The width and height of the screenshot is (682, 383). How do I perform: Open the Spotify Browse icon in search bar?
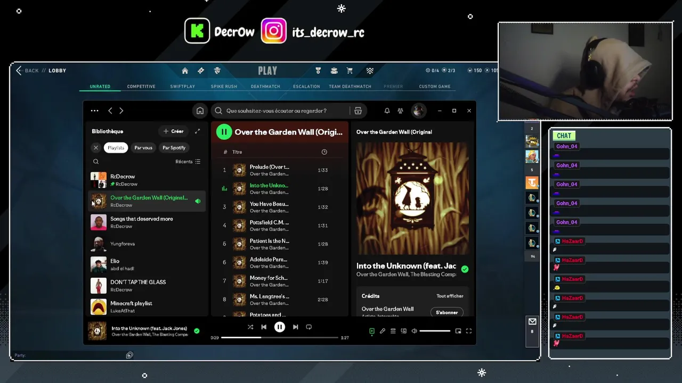coord(358,111)
